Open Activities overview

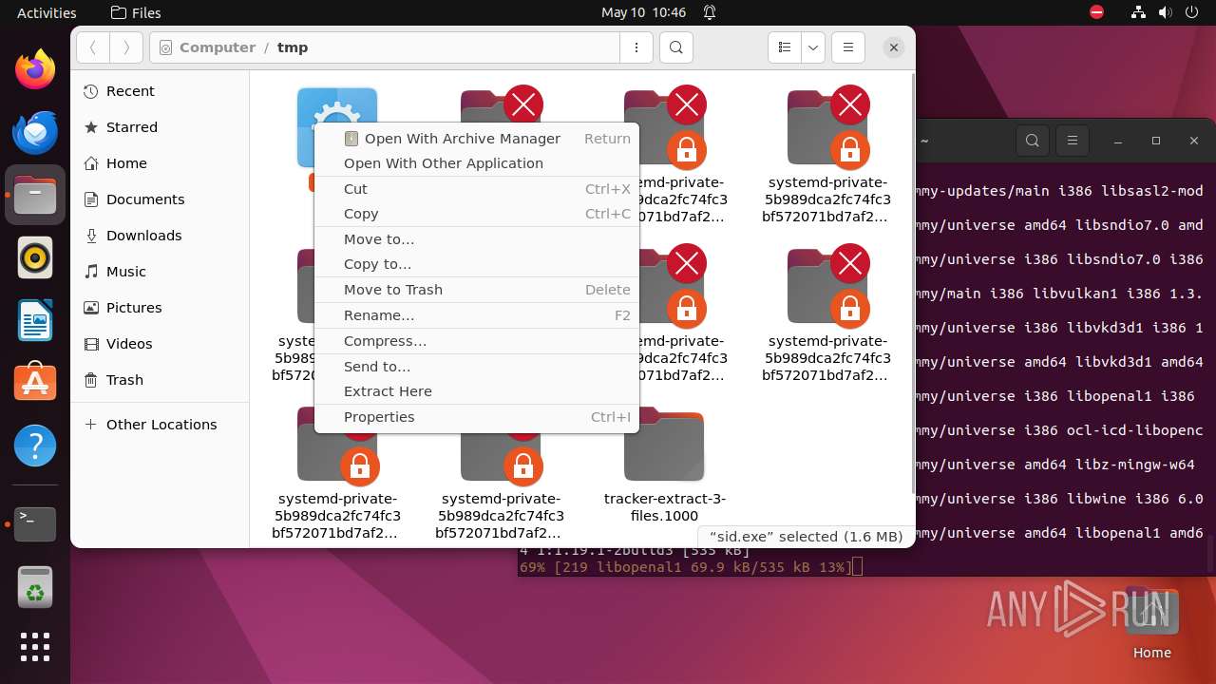[47, 12]
